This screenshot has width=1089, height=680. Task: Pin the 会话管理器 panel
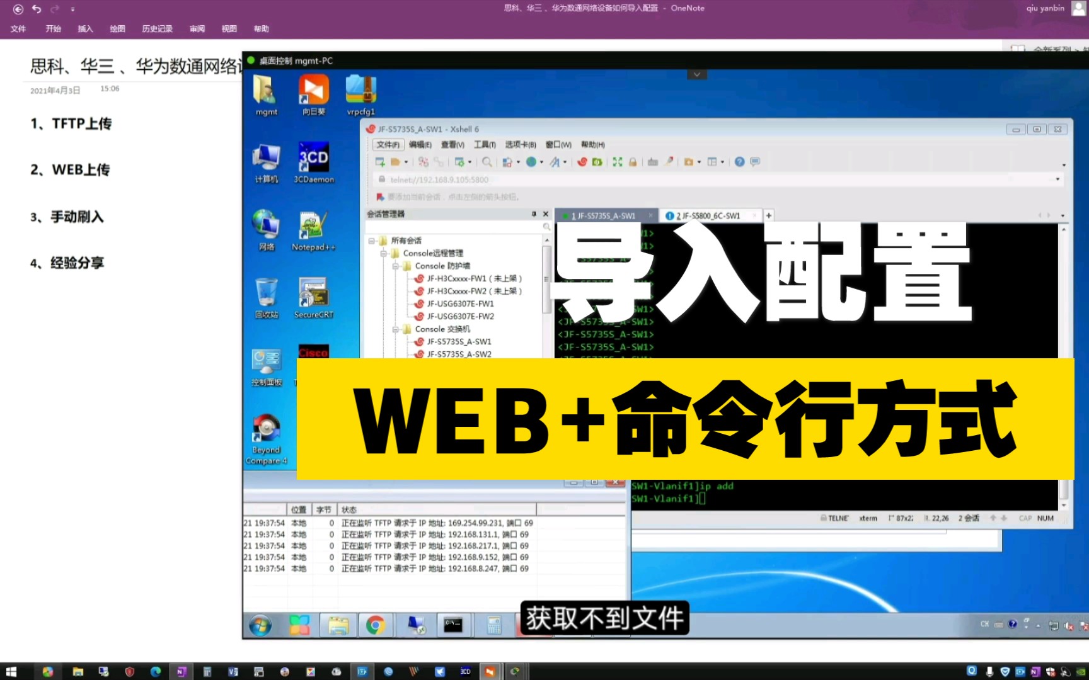coord(534,214)
